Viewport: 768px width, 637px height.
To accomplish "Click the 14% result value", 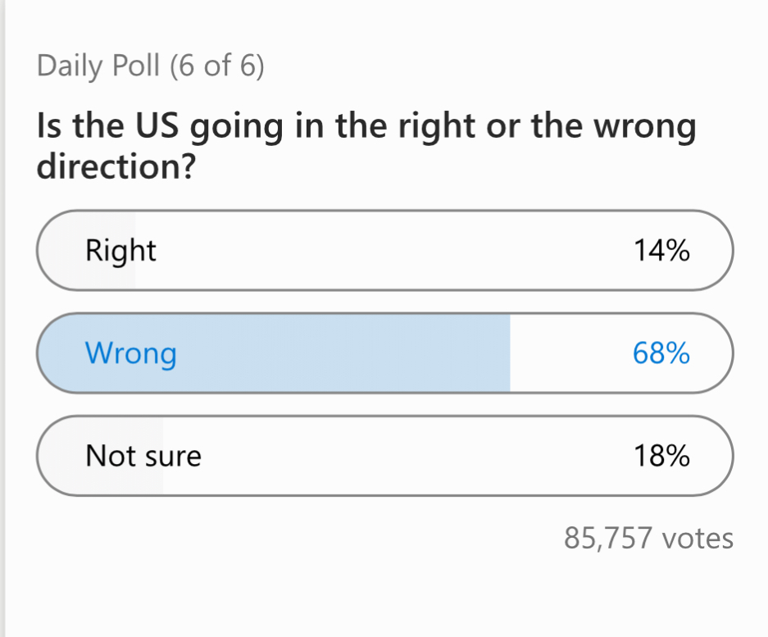I will point(661,250).
